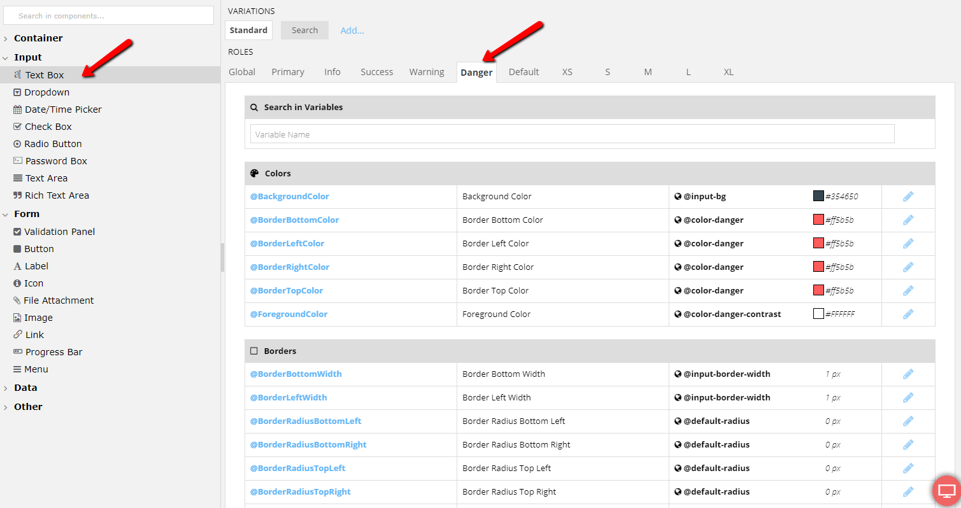
Task: Click the pencil icon for @BorderRadiusTopLeft
Action: (908, 469)
